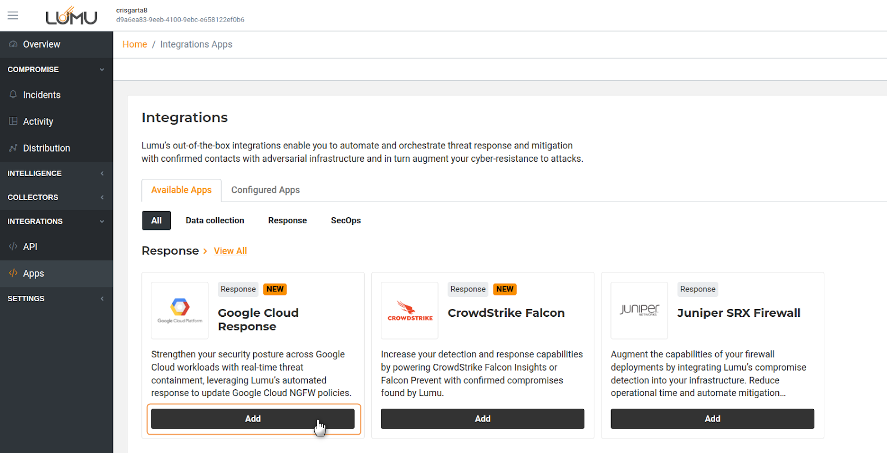Select the Available Apps tab

(181, 190)
